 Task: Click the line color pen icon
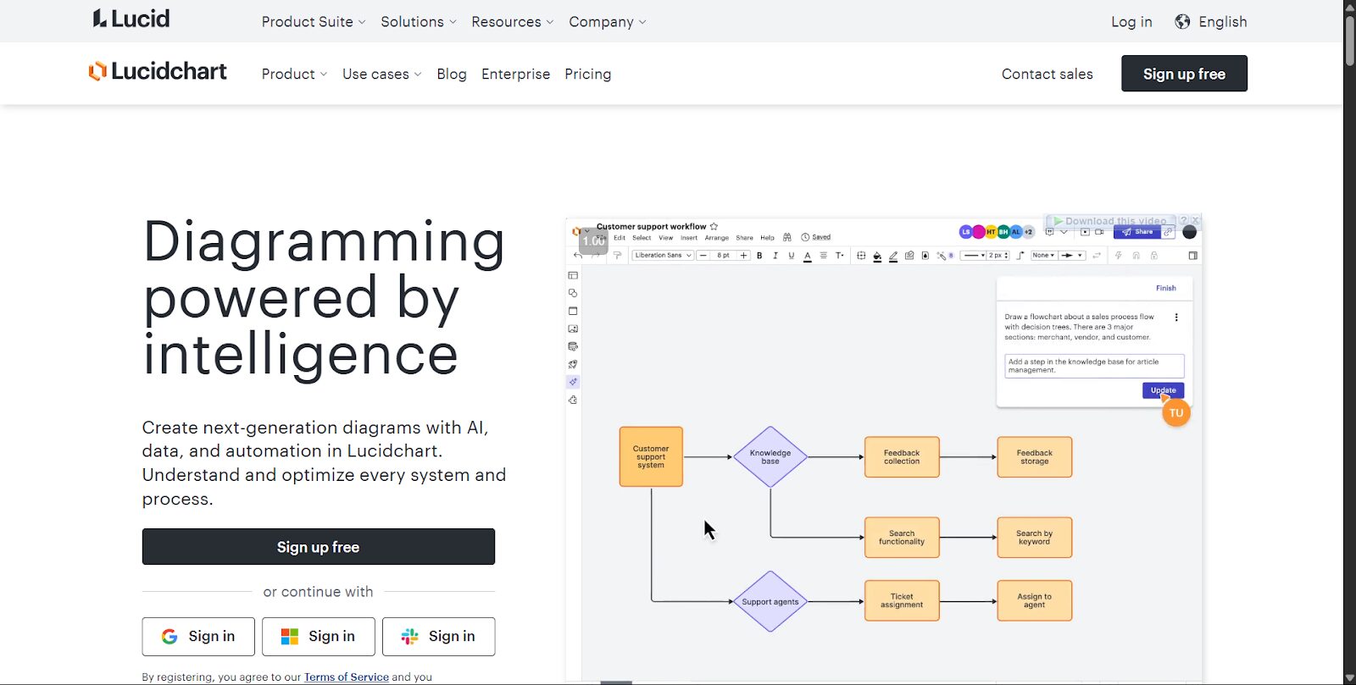tap(893, 256)
